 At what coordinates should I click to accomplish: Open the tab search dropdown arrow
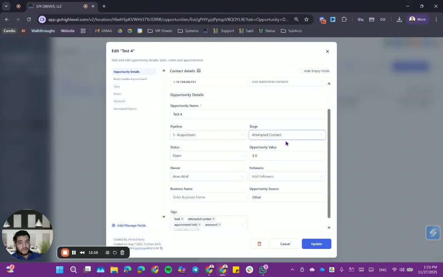[6, 6]
